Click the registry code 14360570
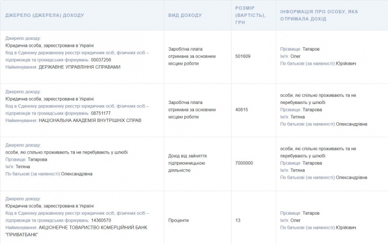Viewport: 388px width, 244px height. (101, 220)
